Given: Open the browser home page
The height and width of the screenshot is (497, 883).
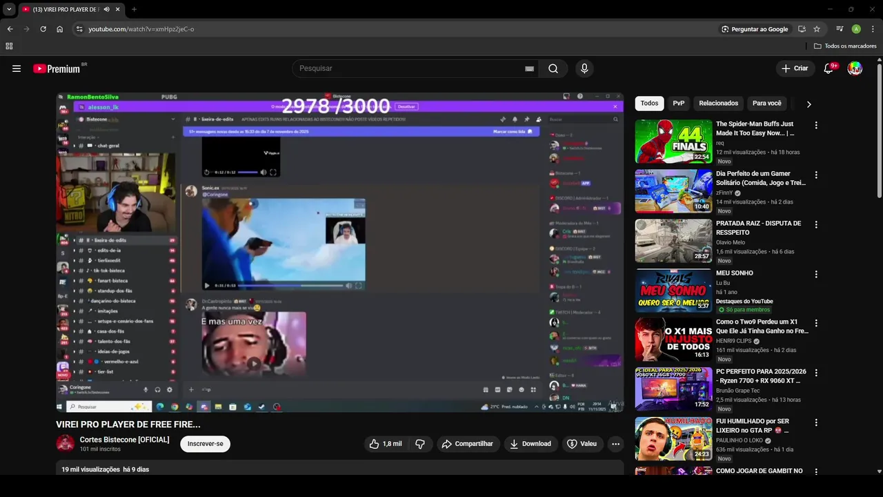Looking at the screenshot, I should [x=60, y=29].
